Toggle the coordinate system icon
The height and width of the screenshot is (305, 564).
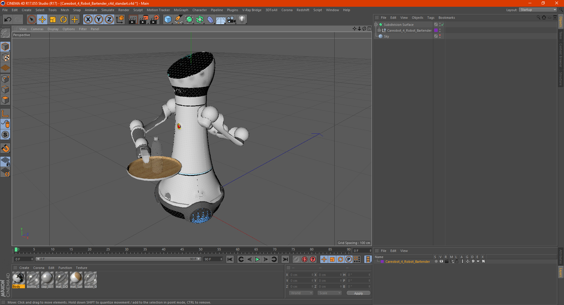pyautogui.click(x=120, y=20)
